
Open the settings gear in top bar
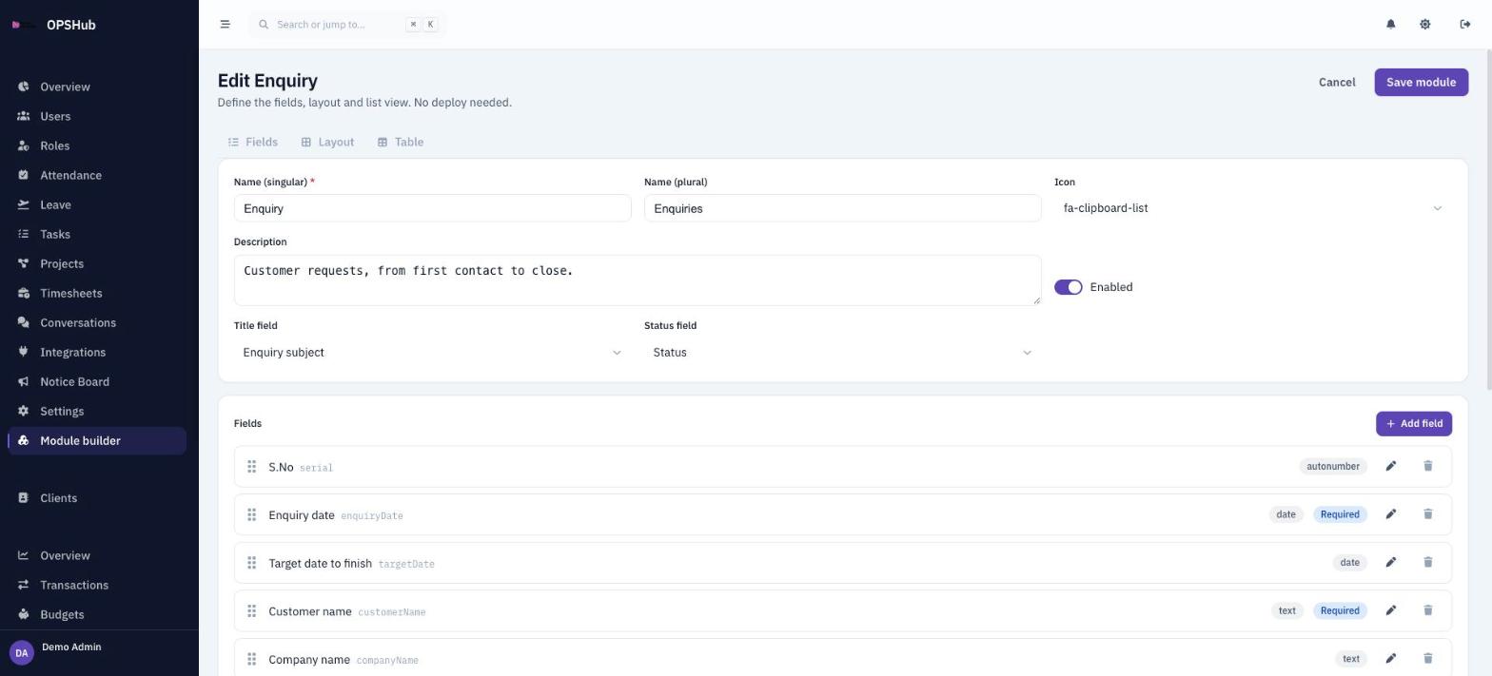pyautogui.click(x=1424, y=25)
